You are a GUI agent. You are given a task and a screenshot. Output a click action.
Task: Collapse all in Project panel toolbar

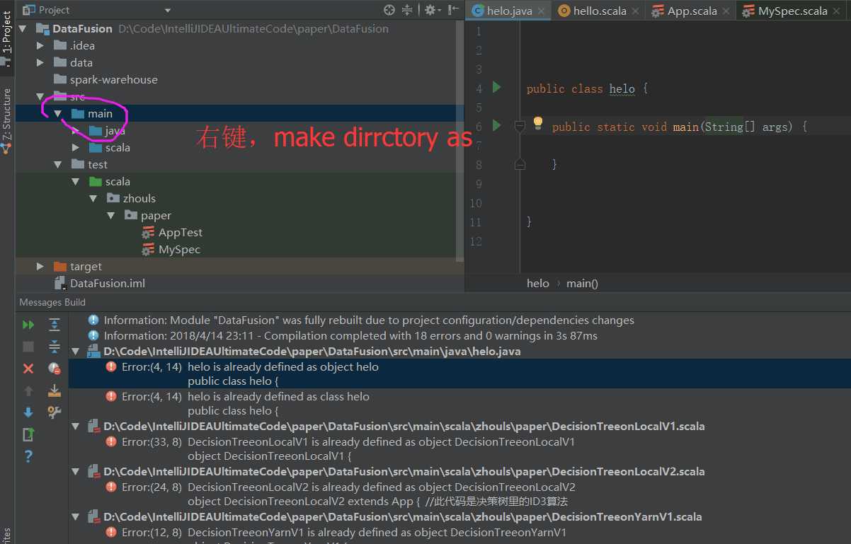click(407, 10)
